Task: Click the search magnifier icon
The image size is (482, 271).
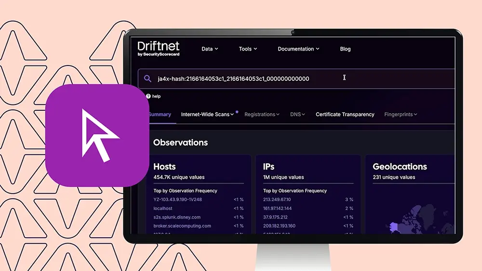Action: (147, 78)
